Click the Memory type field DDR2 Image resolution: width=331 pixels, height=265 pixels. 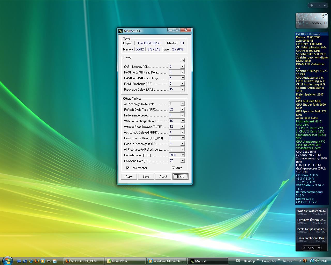(x=140, y=49)
